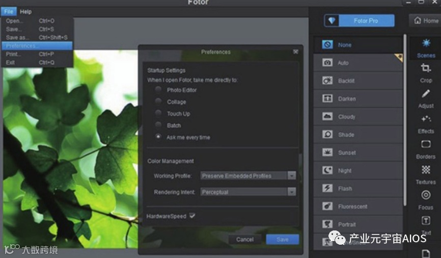441x258 pixels.
Task: Click the Fotor Pro diamond icon
Action: pos(332,21)
